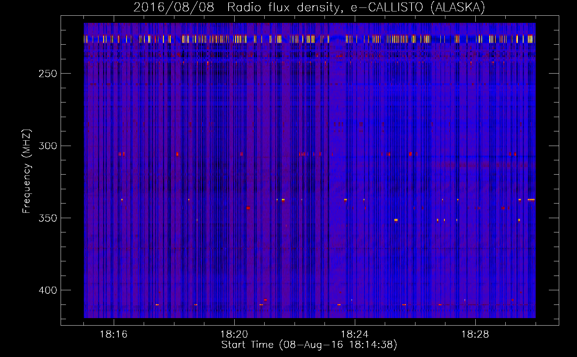Click the 18:16 time axis label
Screen dimensions: 577x357
[x=113, y=335]
